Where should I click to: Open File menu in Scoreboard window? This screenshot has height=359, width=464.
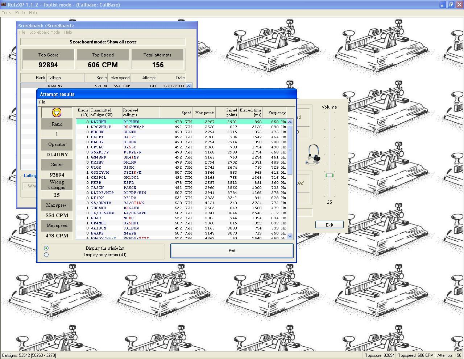22,32
